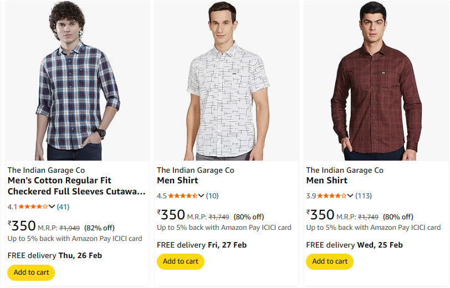The width and height of the screenshot is (450, 288).
Task: View the 41 customer reviews
Action: point(63,207)
